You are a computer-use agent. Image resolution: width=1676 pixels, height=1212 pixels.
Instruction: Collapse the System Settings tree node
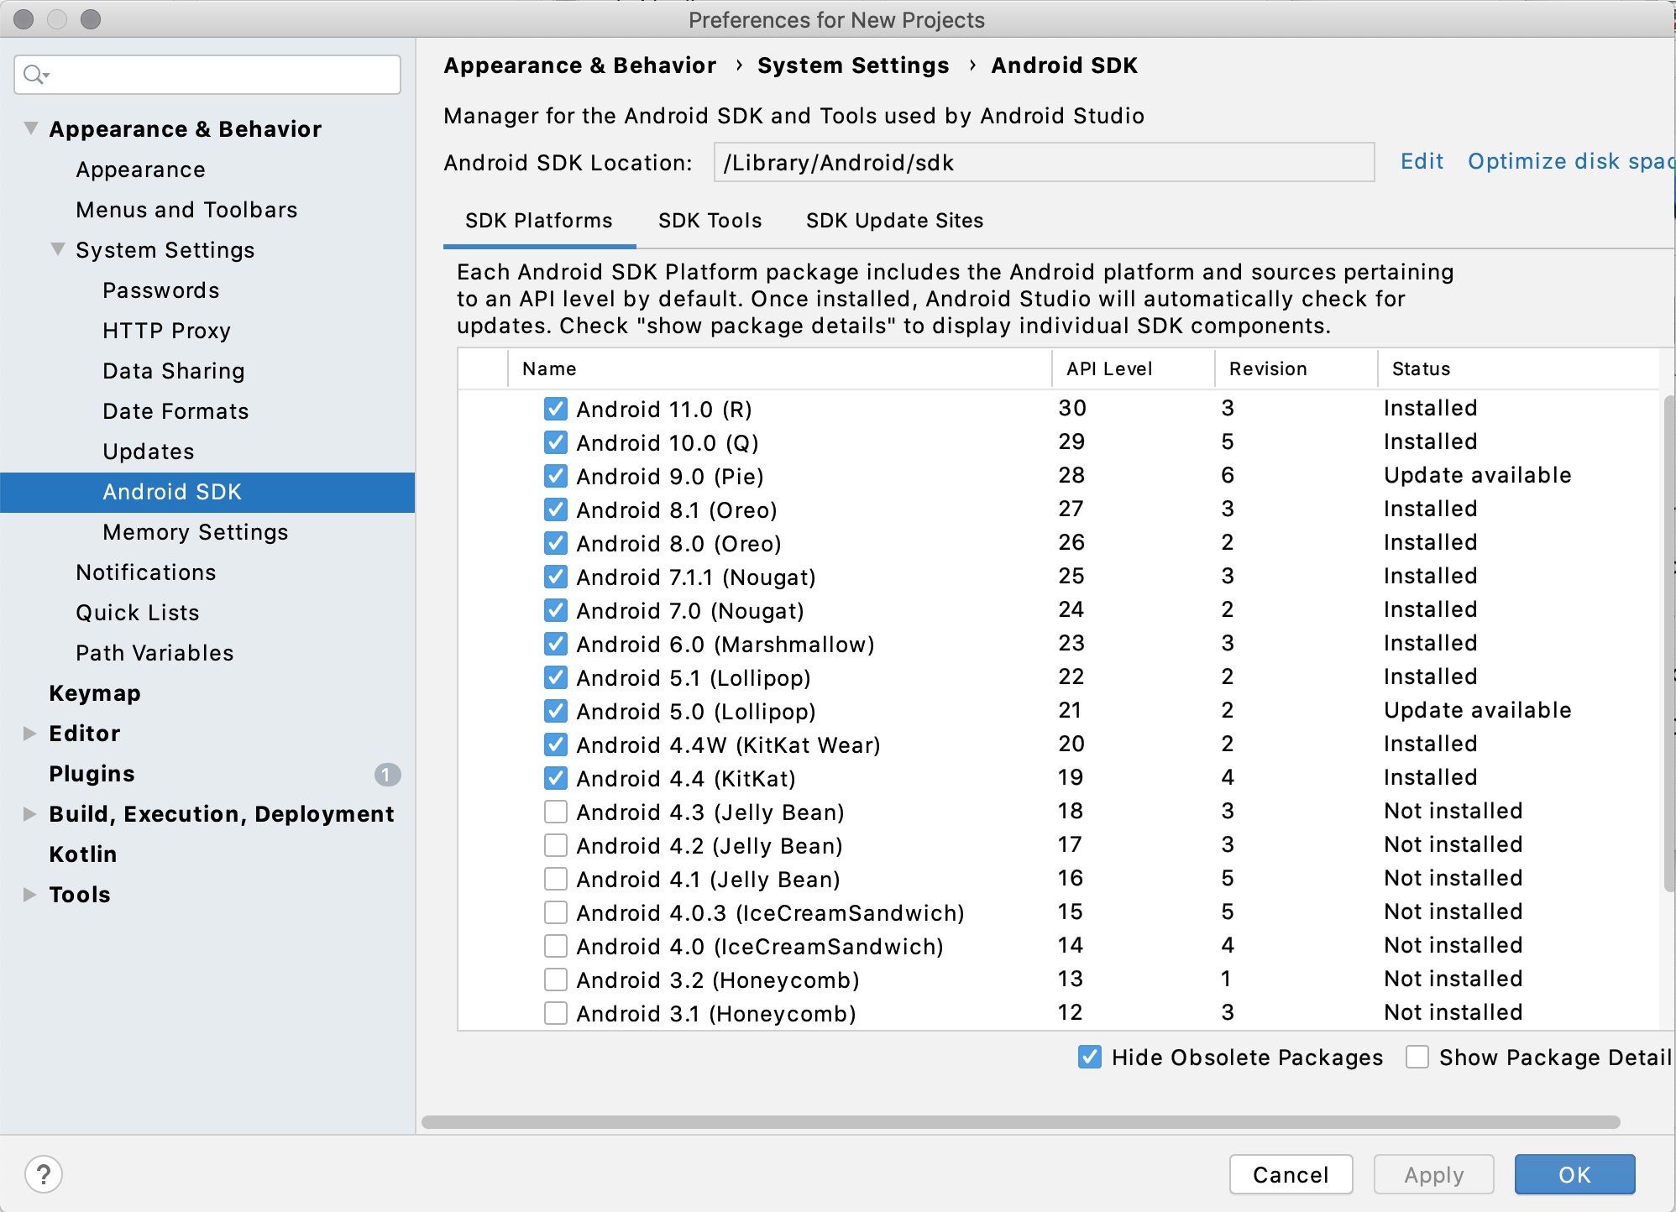pyautogui.click(x=58, y=249)
